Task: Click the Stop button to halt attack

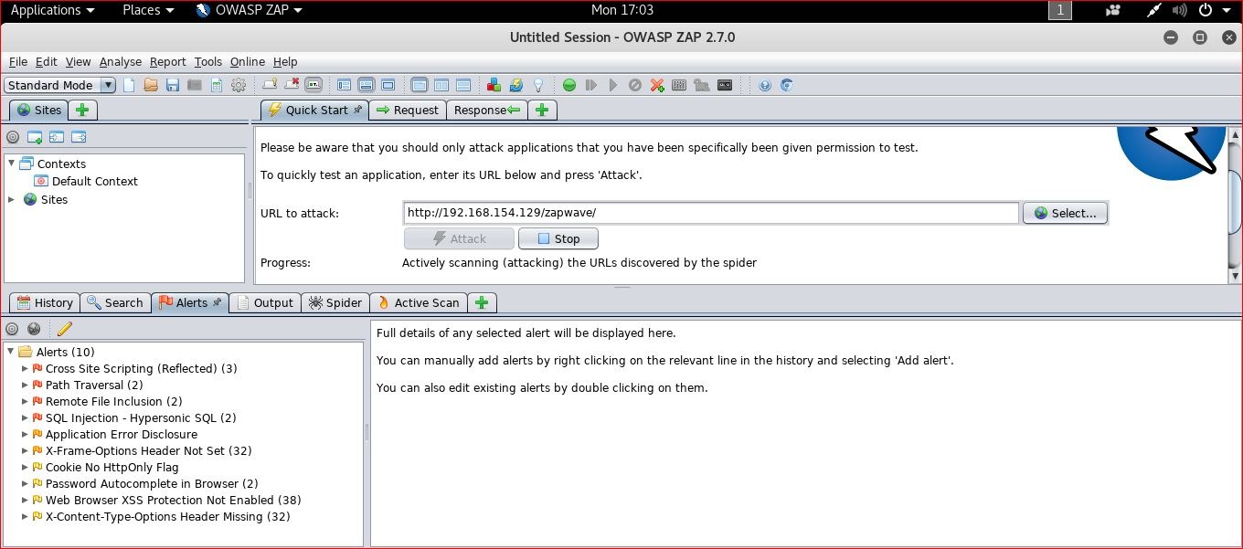Action: point(558,238)
